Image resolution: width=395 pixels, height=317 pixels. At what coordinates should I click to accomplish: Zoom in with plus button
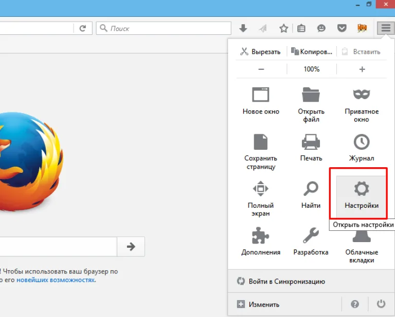(362, 69)
